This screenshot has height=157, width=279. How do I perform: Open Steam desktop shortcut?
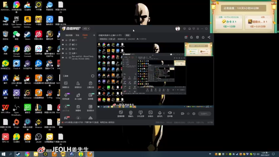(x=28, y=35)
